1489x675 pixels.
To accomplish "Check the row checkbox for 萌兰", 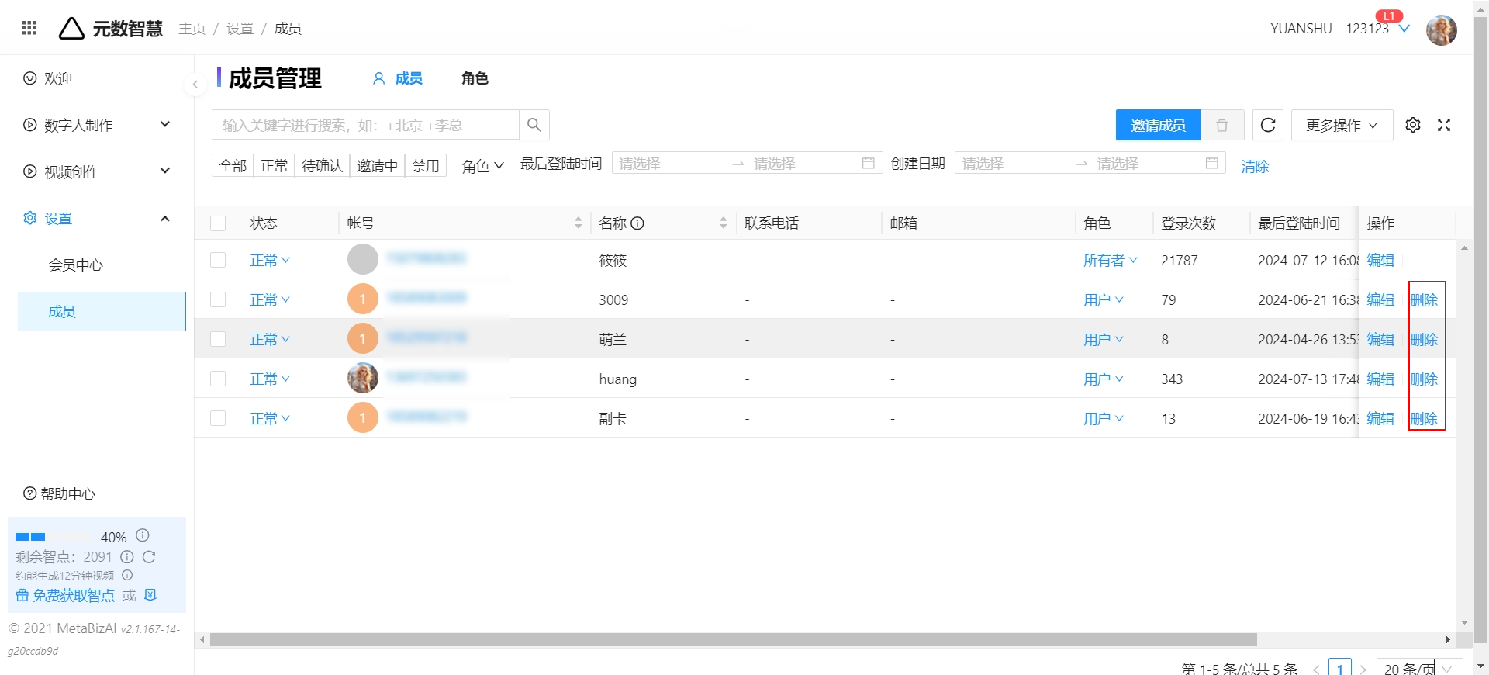I will (x=218, y=339).
